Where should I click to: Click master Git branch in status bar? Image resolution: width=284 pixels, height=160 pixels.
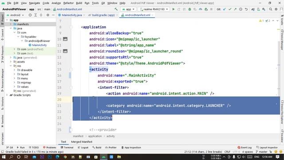pos(262,152)
